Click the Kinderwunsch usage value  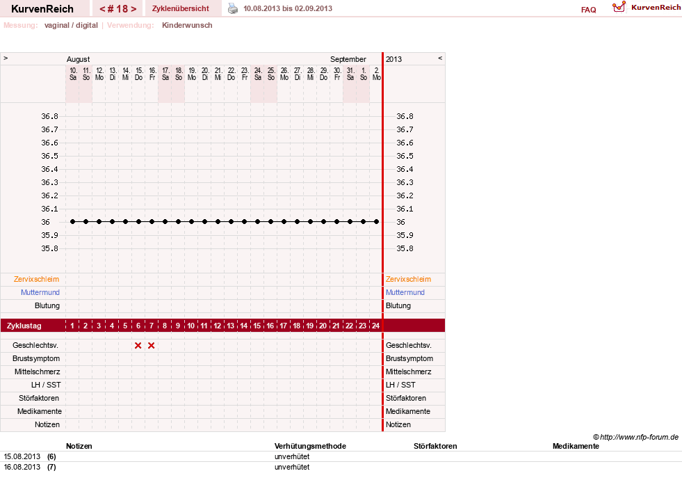187,25
